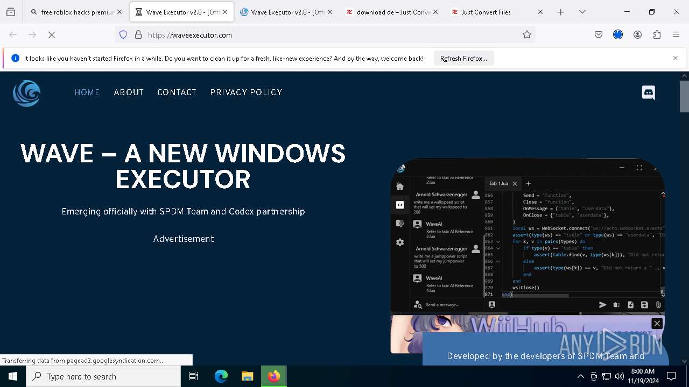This screenshot has width=689, height=387.
Task: Select Firefox in the taskbar
Action: (x=274, y=376)
